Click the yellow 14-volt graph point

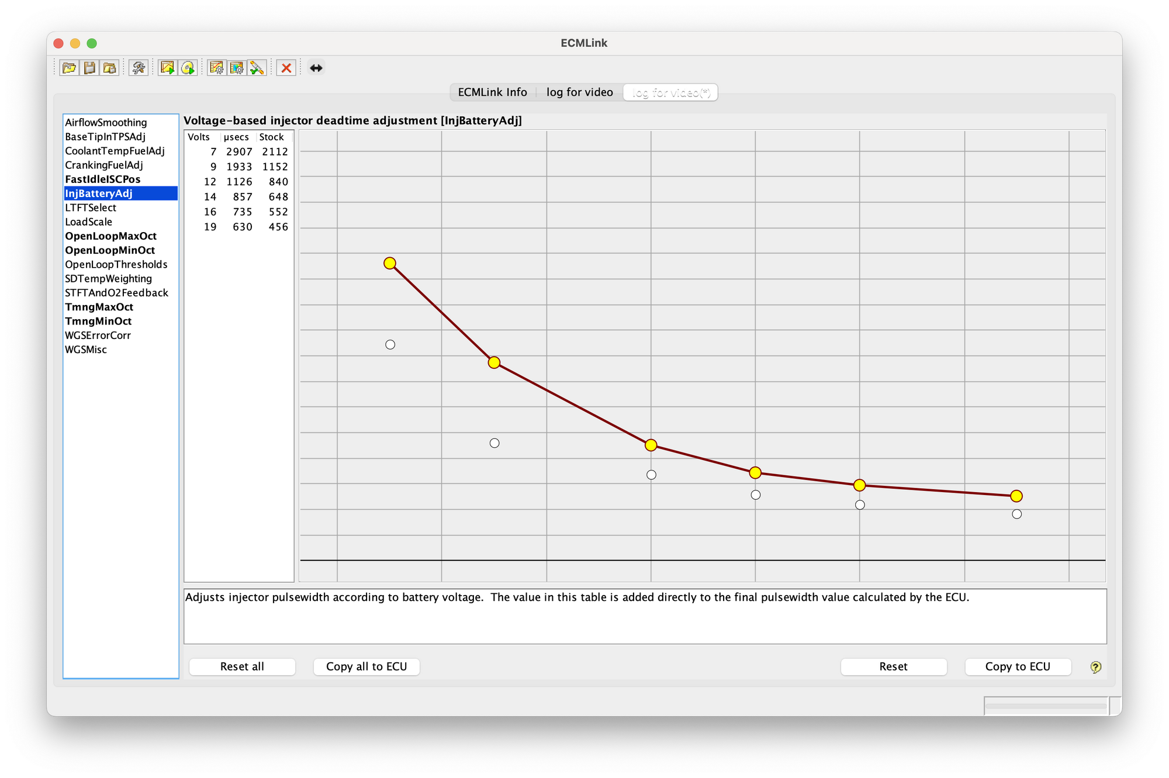(x=755, y=472)
